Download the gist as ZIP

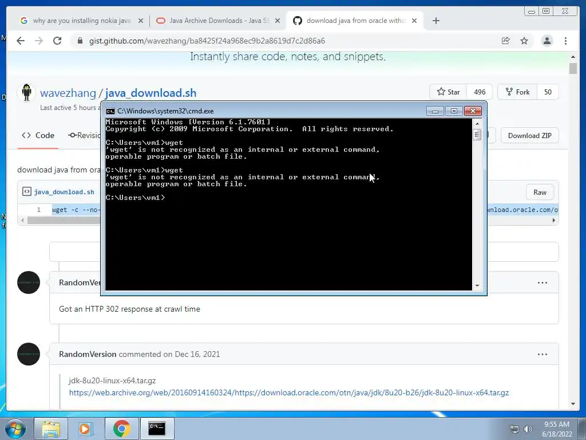click(x=529, y=135)
